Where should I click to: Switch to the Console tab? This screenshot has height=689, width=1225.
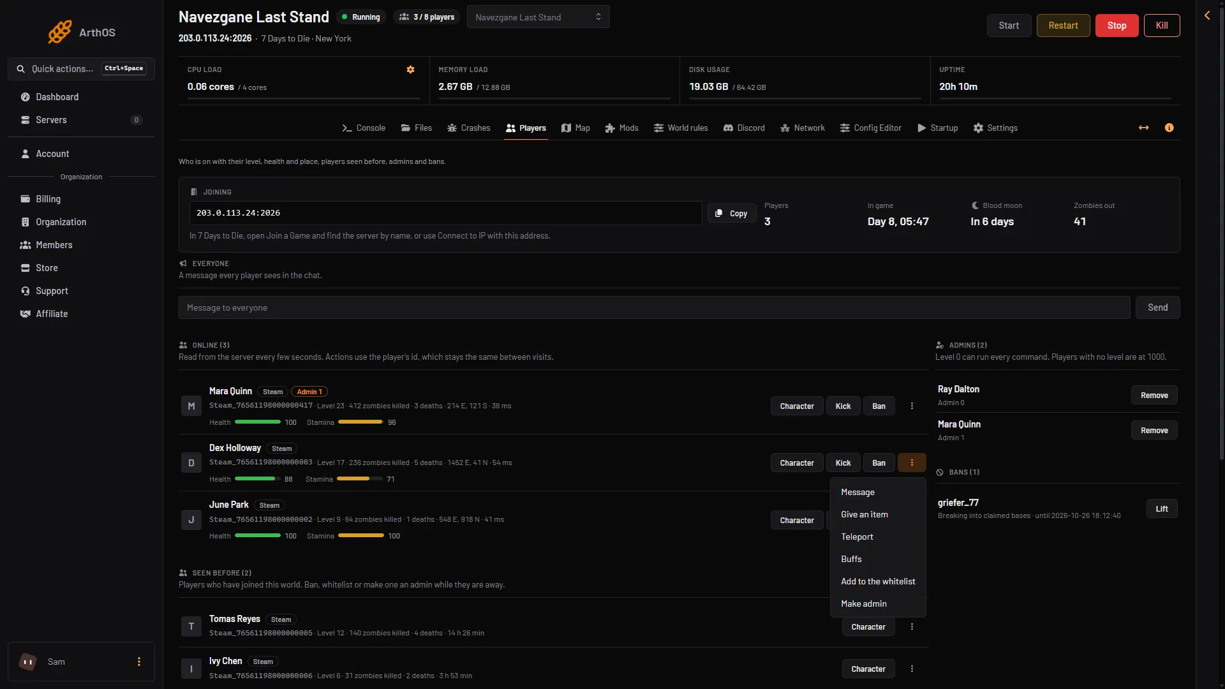click(x=364, y=128)
